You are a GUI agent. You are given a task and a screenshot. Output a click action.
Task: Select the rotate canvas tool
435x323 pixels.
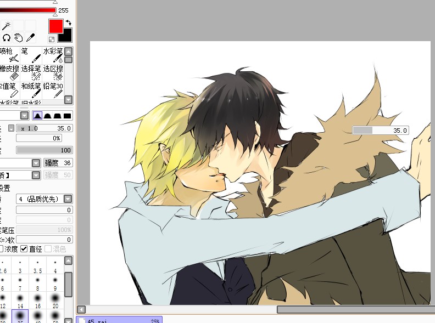7,38
